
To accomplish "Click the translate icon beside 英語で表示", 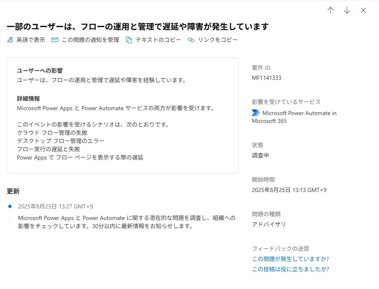I will coord(10,40).
